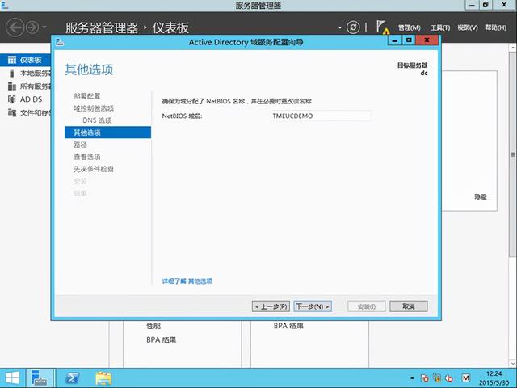Click the 上一步(P) button

pos(271,306)
